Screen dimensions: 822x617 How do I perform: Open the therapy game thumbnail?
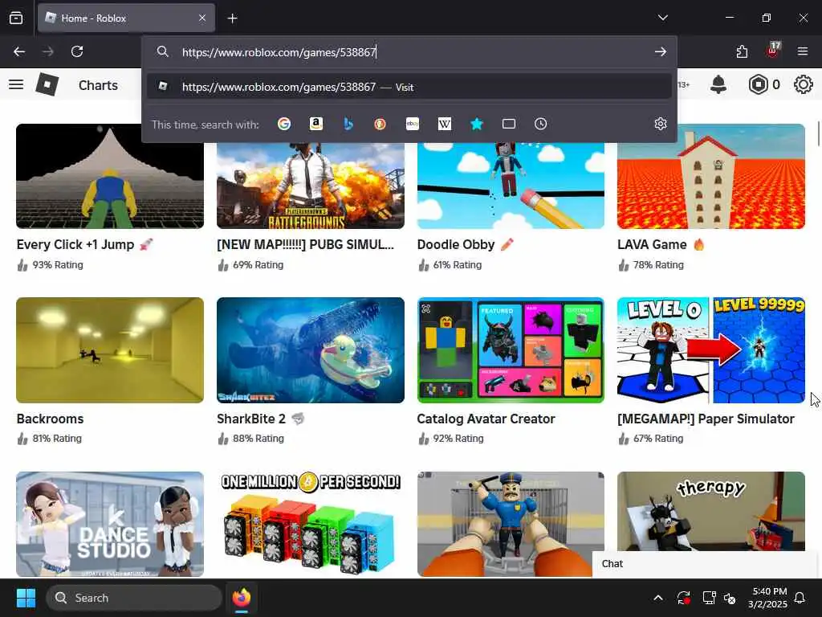click(x=711, y=512)
